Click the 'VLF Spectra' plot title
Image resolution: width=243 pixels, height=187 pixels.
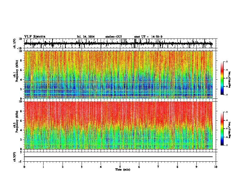click(35, 37)
